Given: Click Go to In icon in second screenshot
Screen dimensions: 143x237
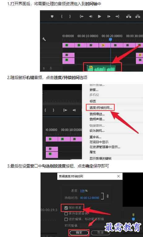Looking at the screenshot, I should [x=65, y=110].
